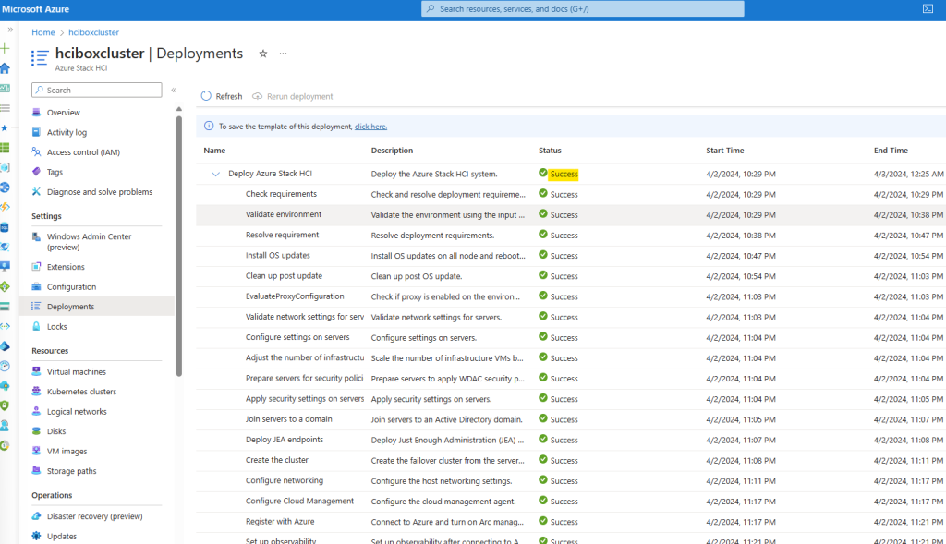Select the 'Install OS updates' step name
The width and height of the screenshot is (946, 544).
[x=277, y=256]
